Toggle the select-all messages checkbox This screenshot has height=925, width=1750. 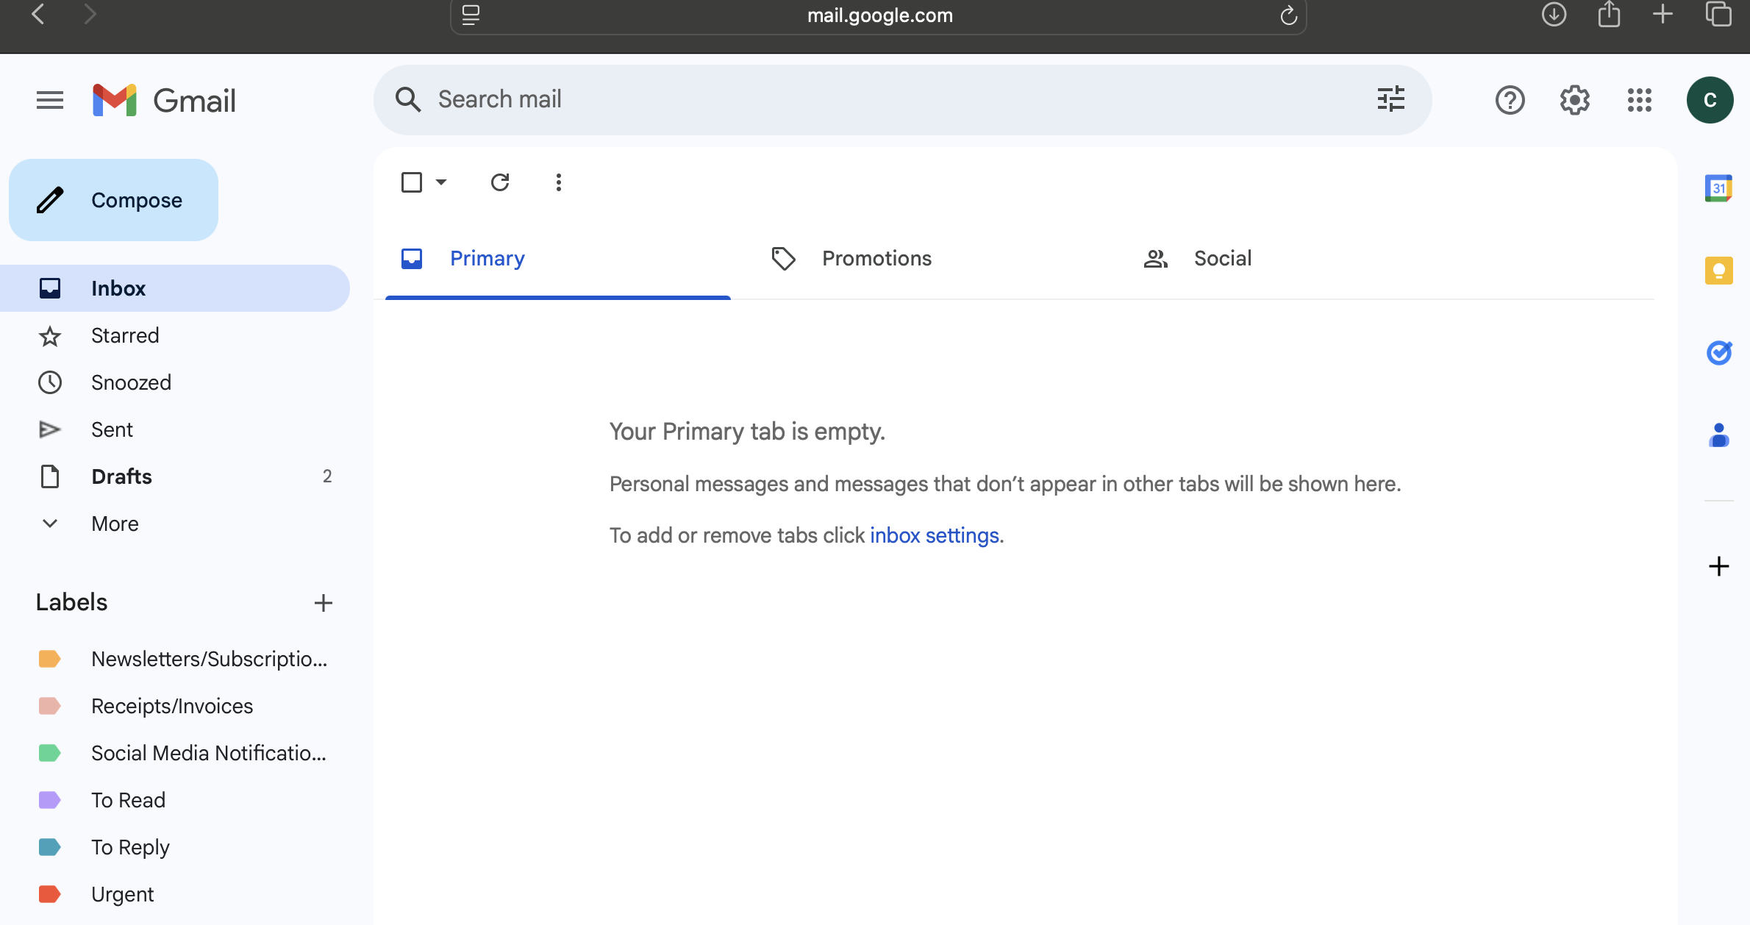[x=412, y=182]
